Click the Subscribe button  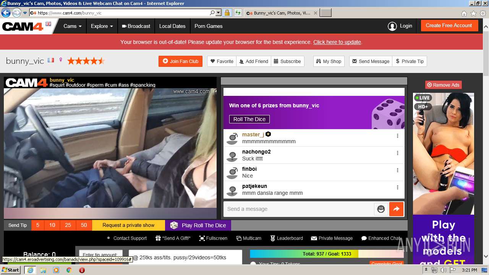click(x=287, y=61)
